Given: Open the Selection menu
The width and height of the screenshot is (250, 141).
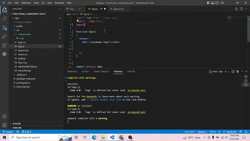Looking at the screenshot, I should pos(26,3).
